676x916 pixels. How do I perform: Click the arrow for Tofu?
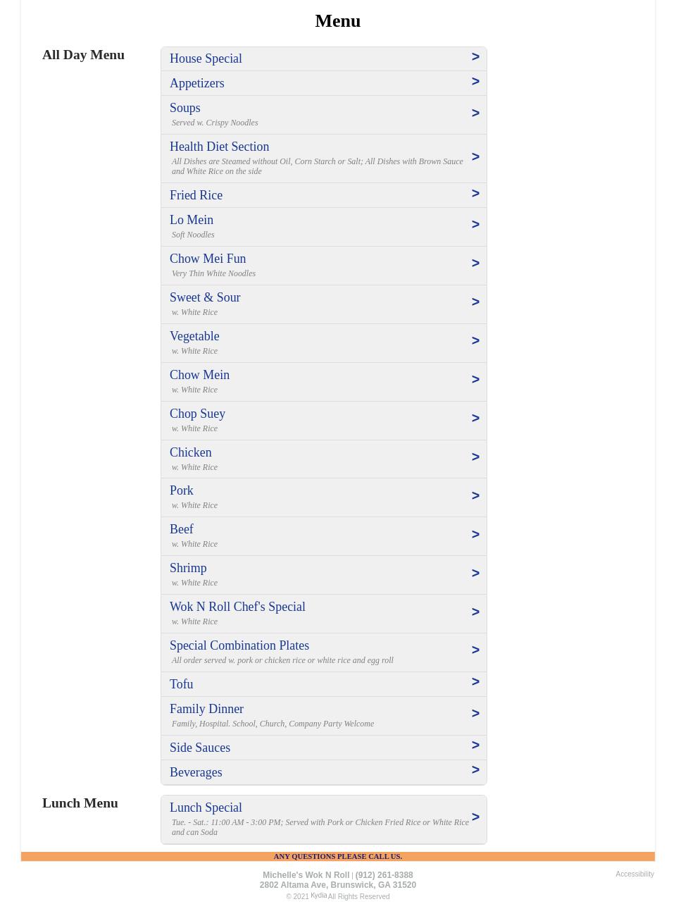475,682
